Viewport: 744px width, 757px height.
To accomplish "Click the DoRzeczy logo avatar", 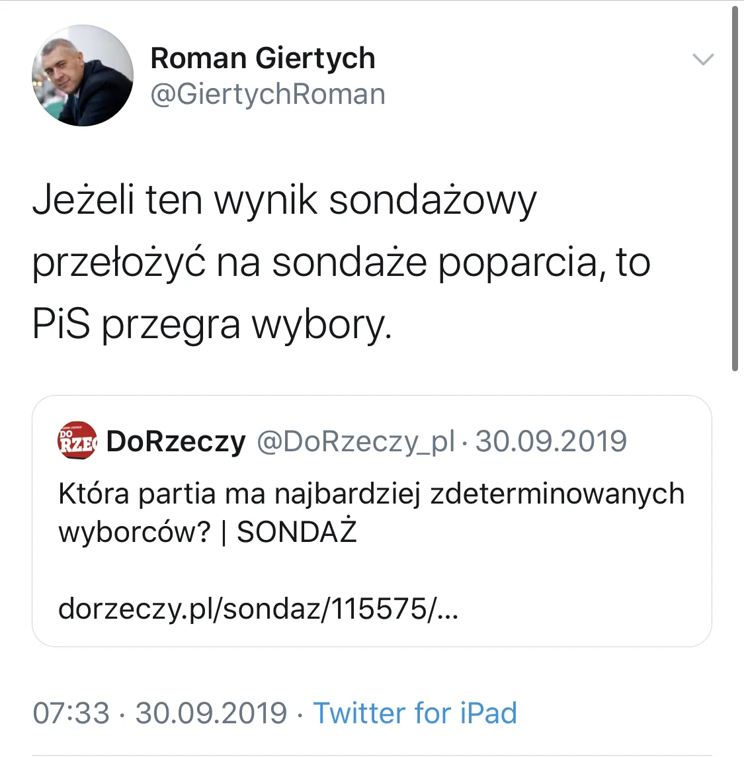I will [x=77, y=441].
